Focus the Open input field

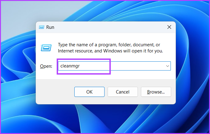[114, 66]
